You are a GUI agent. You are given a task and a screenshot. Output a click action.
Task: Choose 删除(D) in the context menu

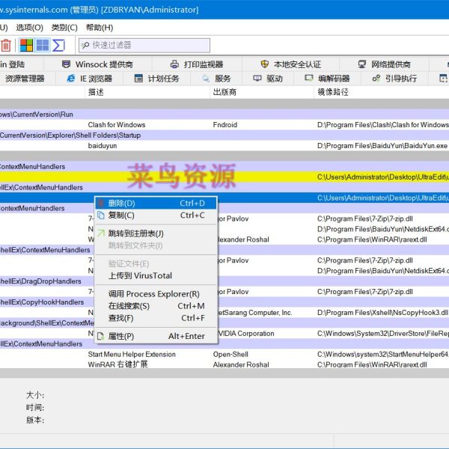coord(156,204)
